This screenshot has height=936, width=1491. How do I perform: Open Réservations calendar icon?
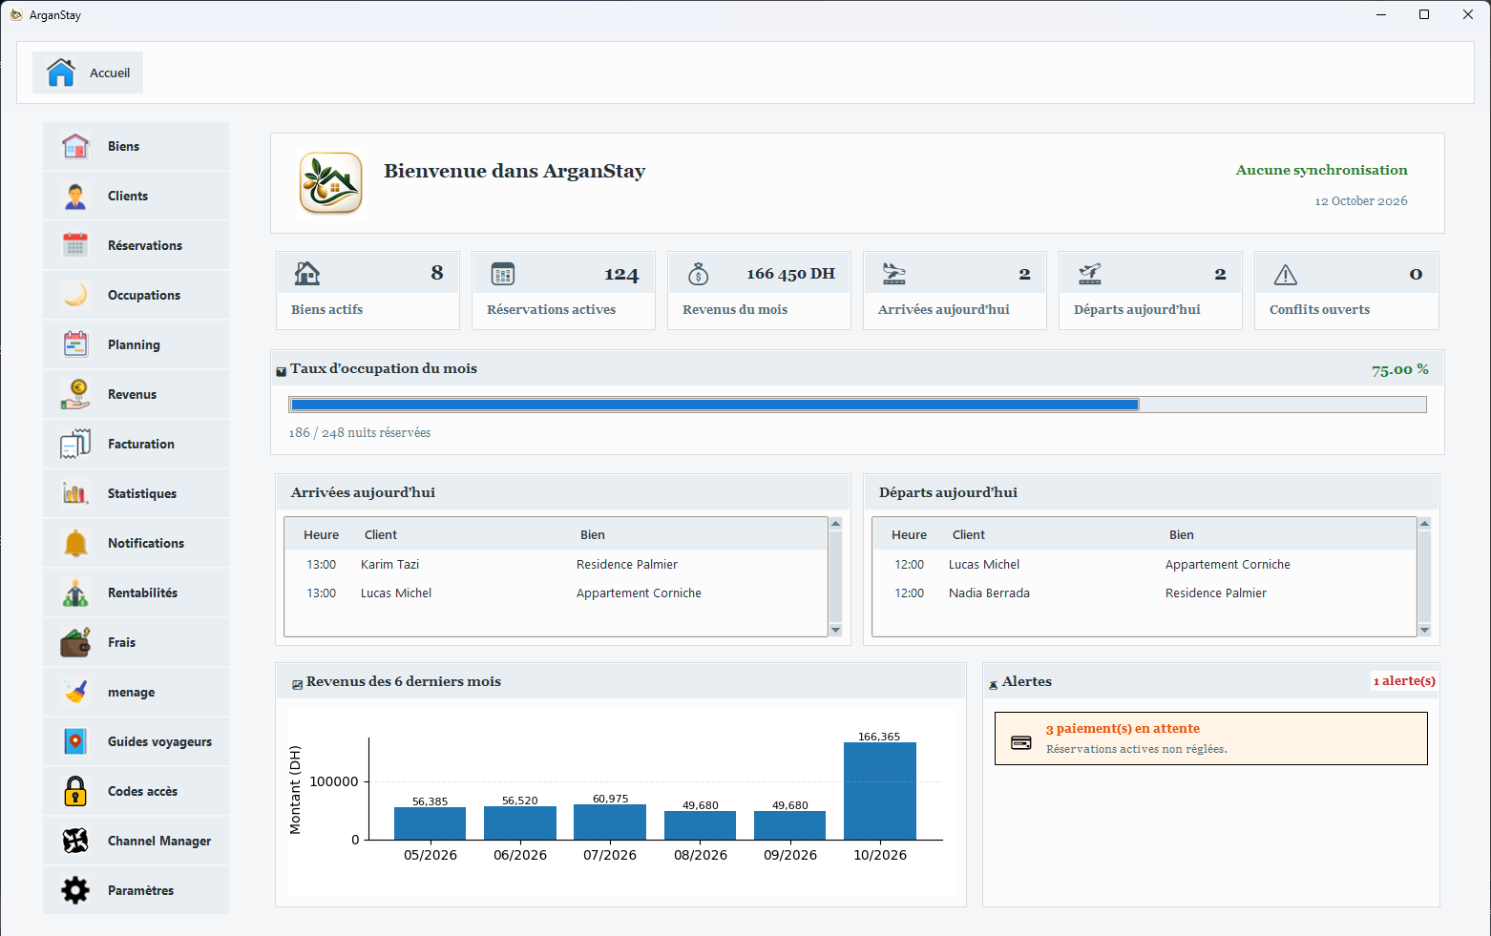pyautogui.click(x=75, y=245)
